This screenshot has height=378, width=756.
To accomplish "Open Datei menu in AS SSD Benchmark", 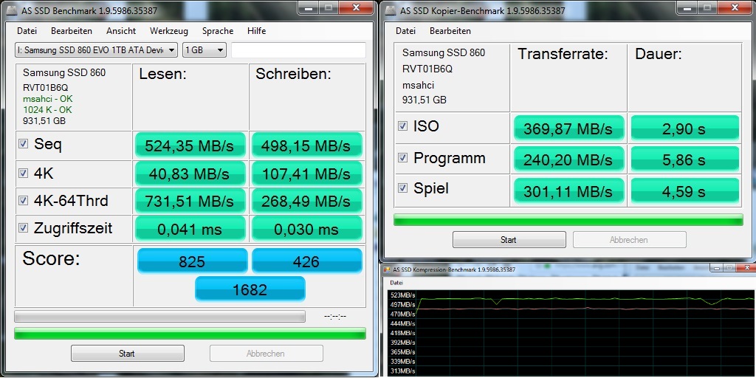I will click(27, 31).
